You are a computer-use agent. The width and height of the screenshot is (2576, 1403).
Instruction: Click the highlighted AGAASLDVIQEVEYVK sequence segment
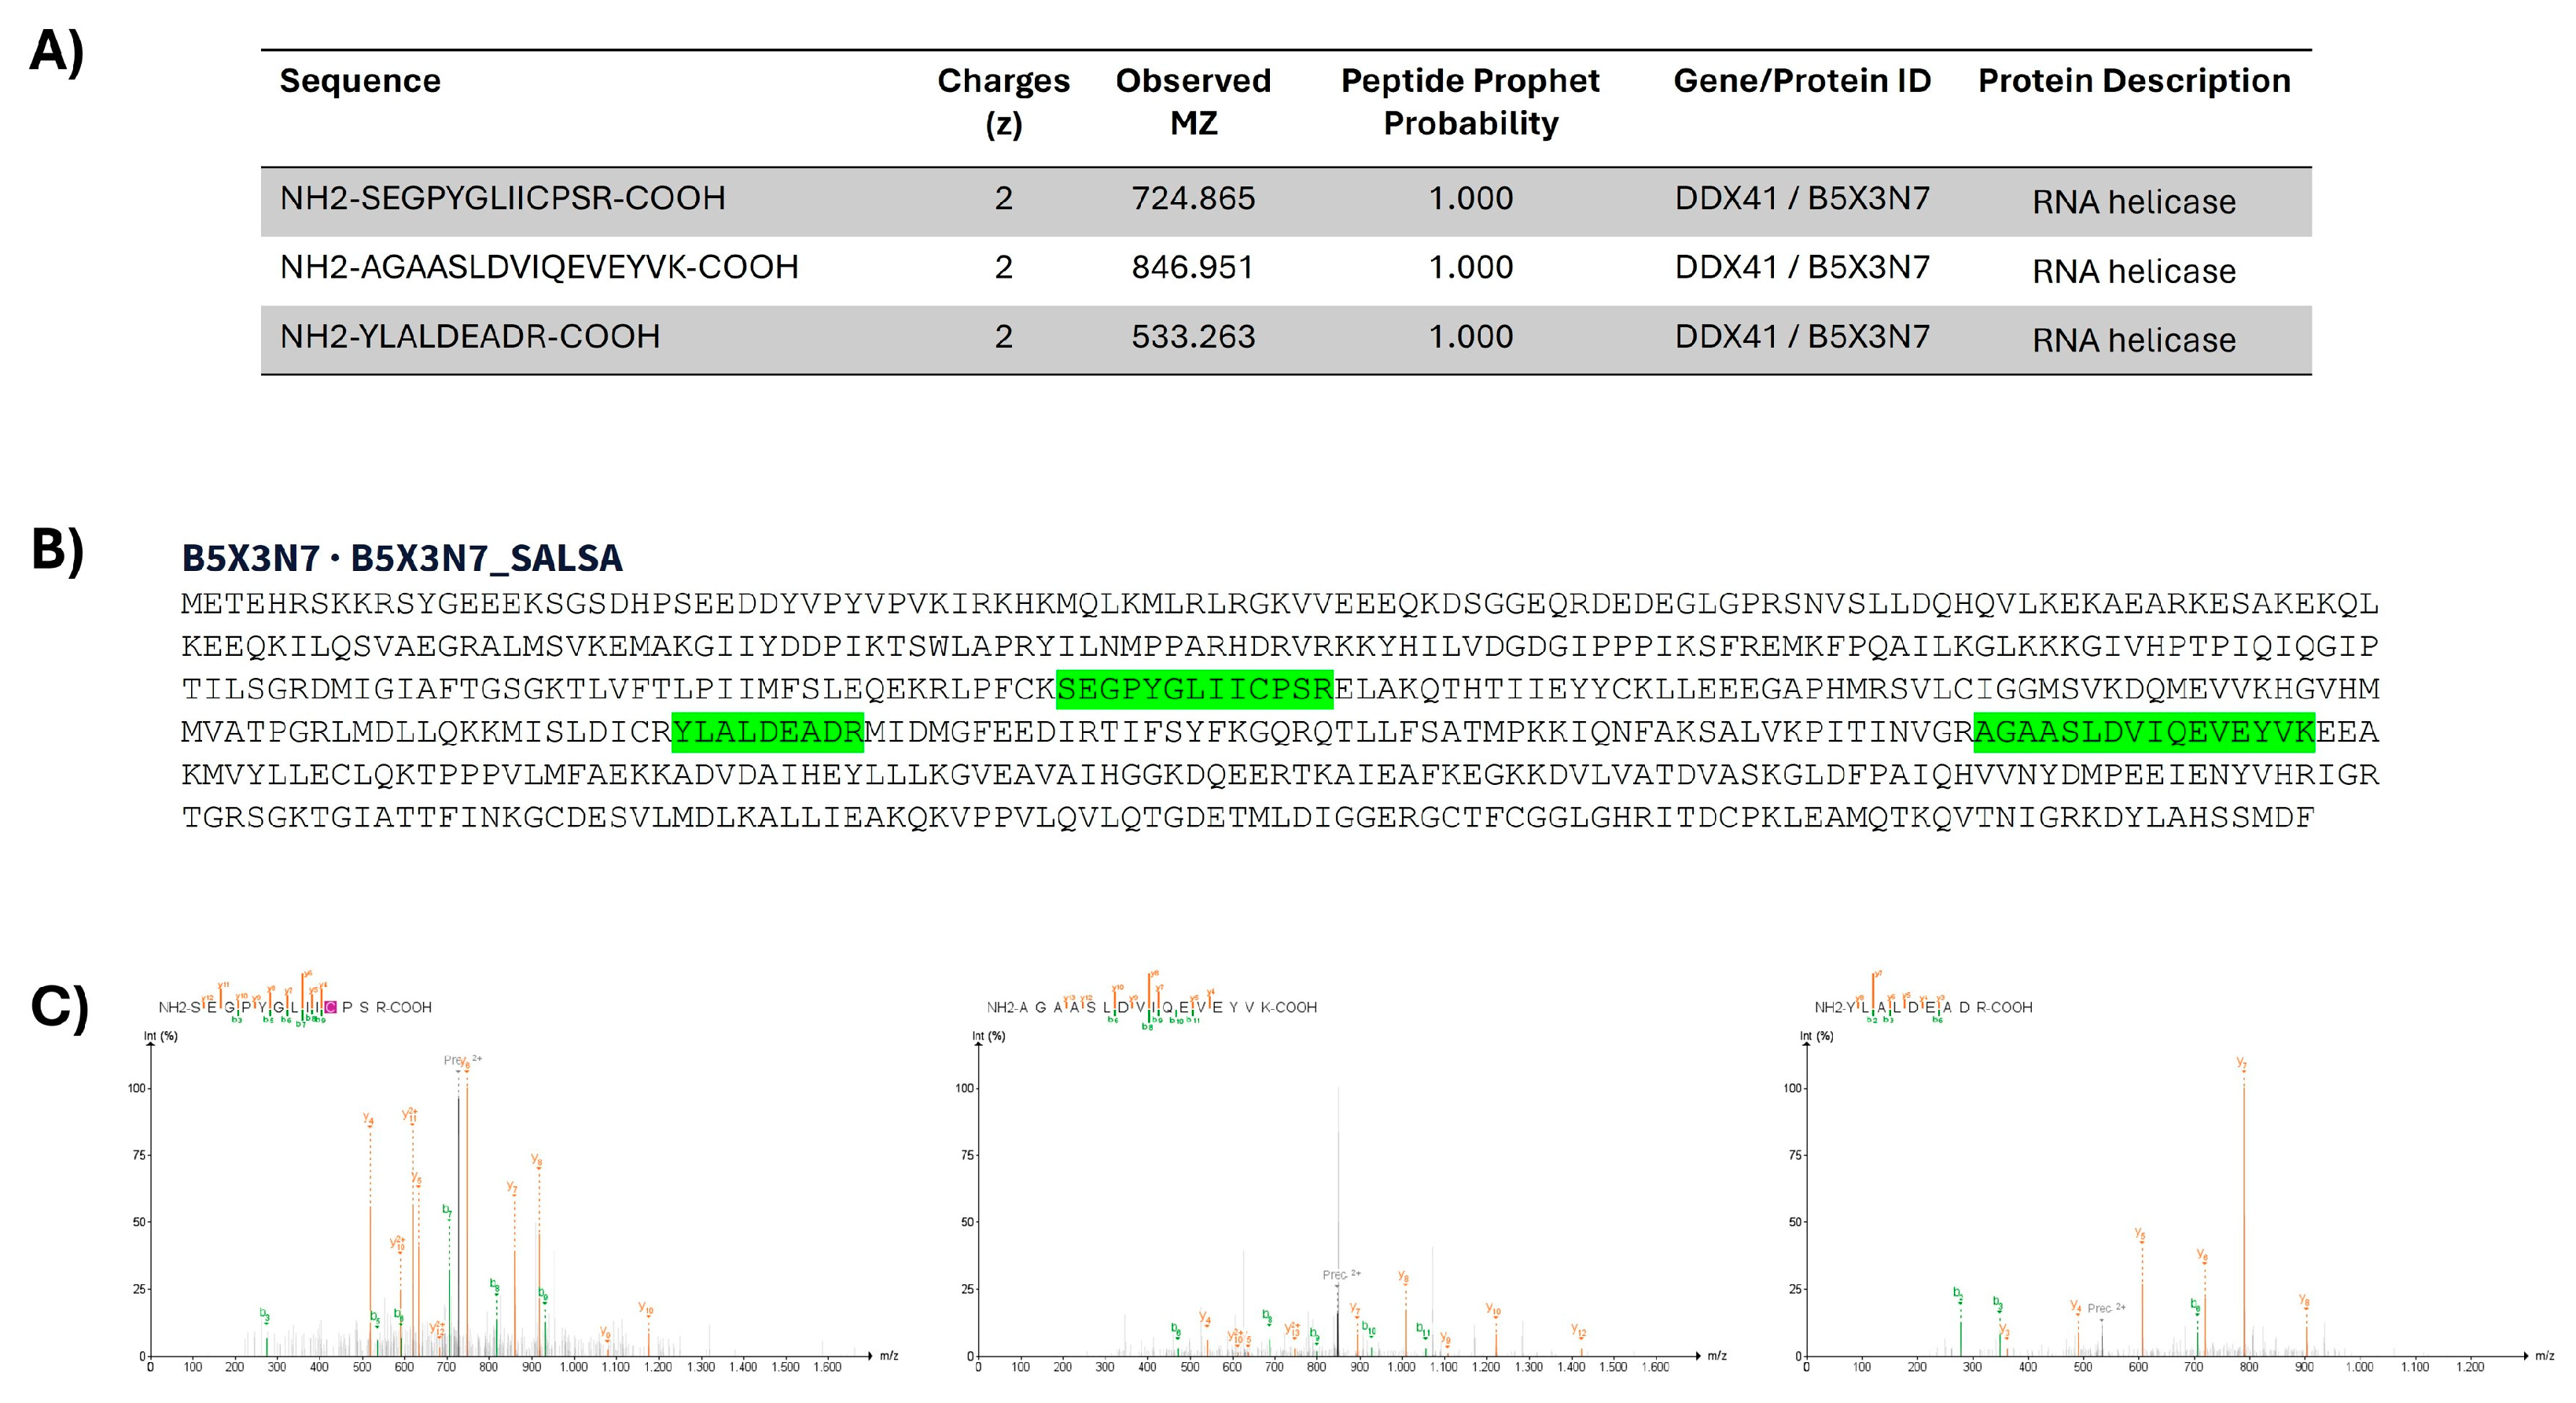tap(2144, 732)
